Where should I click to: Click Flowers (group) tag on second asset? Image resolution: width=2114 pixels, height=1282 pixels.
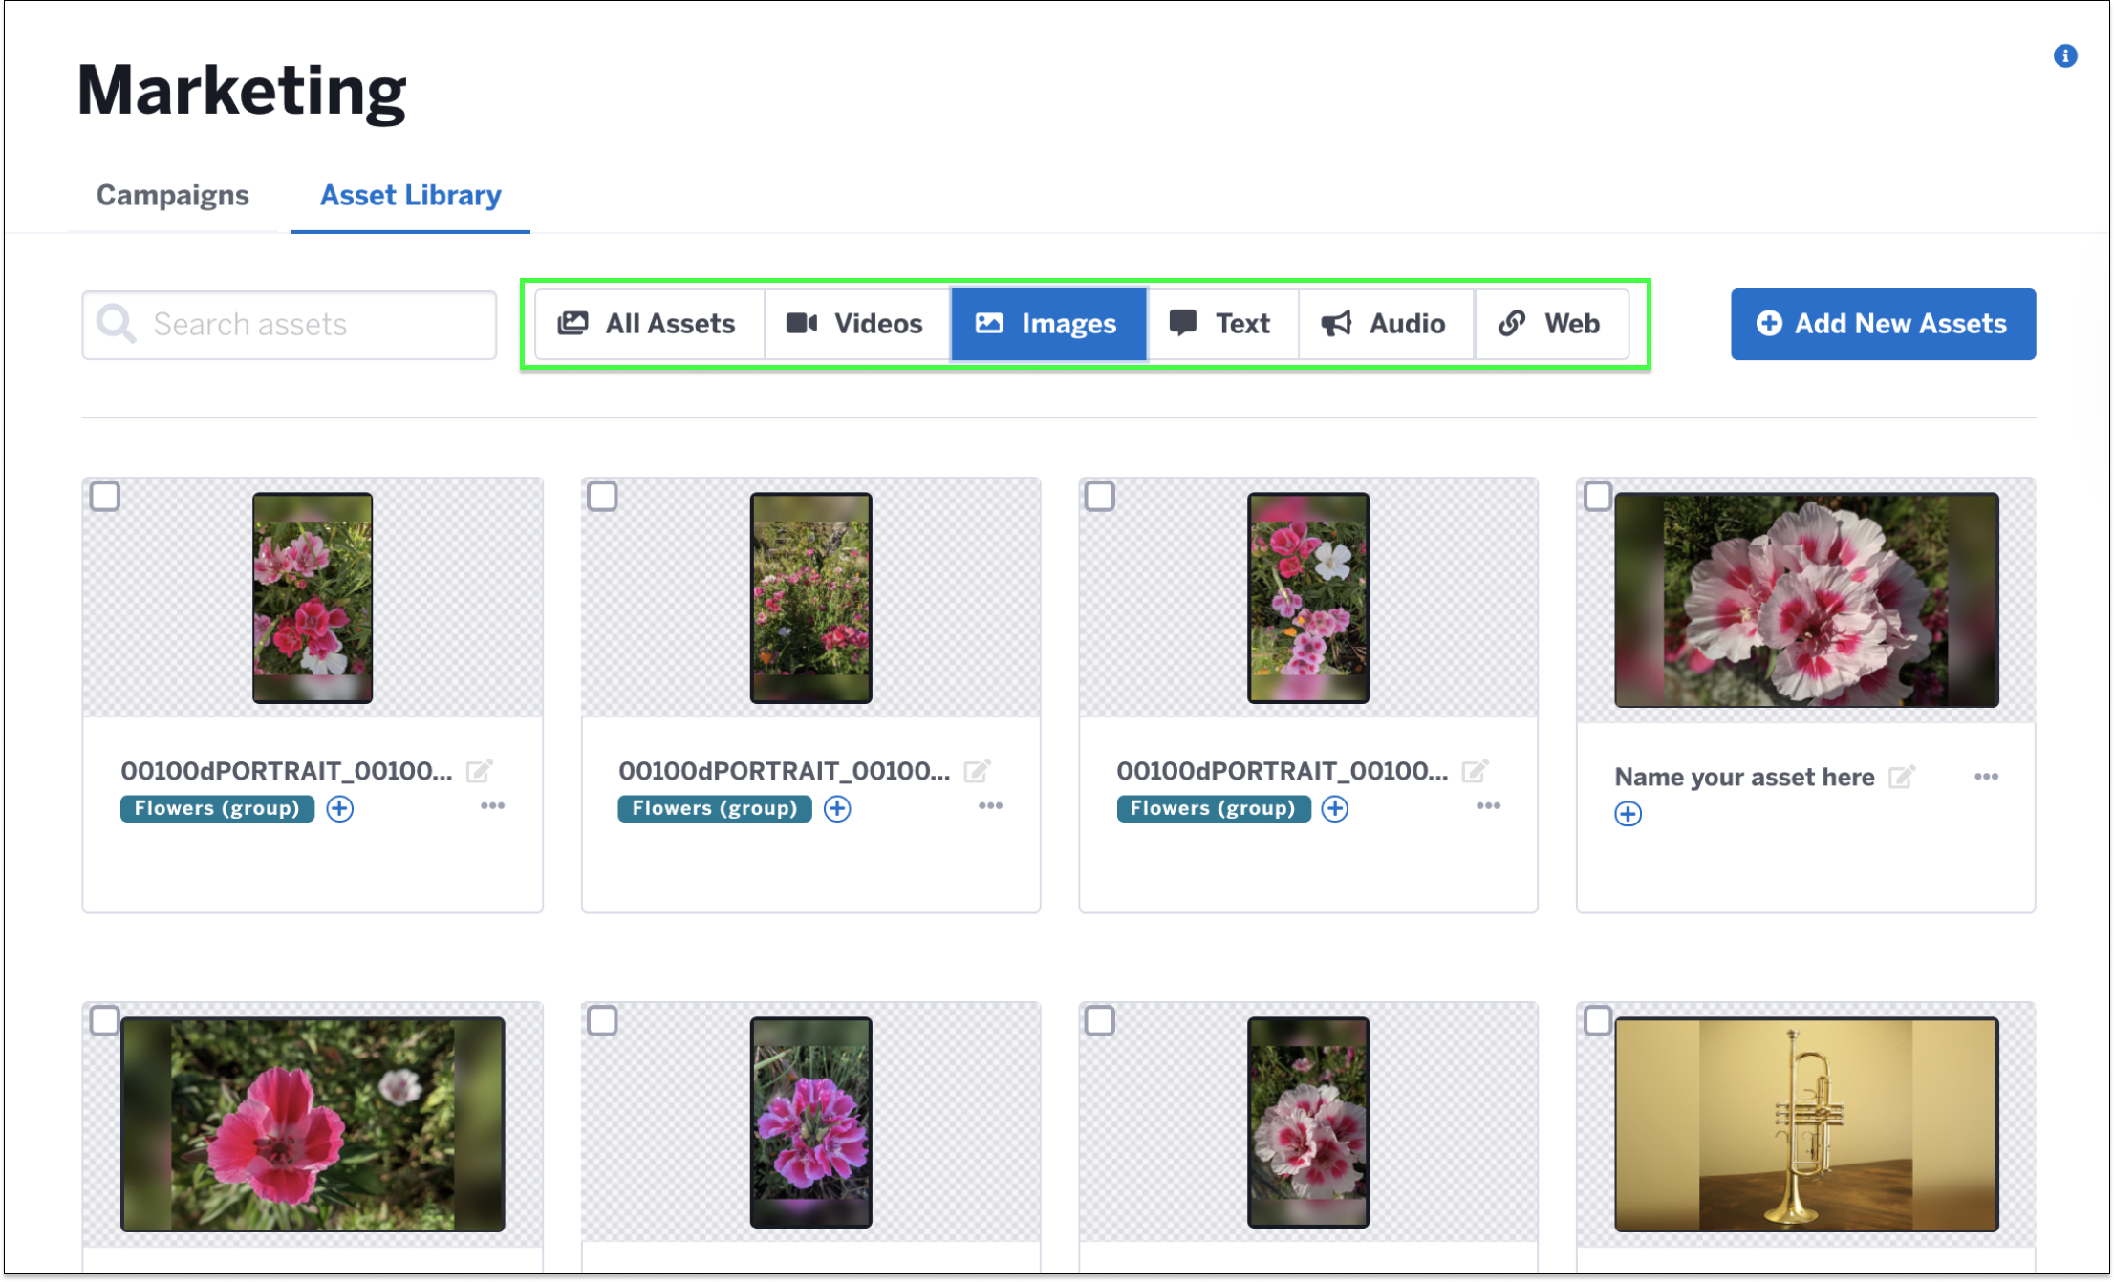click(x=715, y=809)
